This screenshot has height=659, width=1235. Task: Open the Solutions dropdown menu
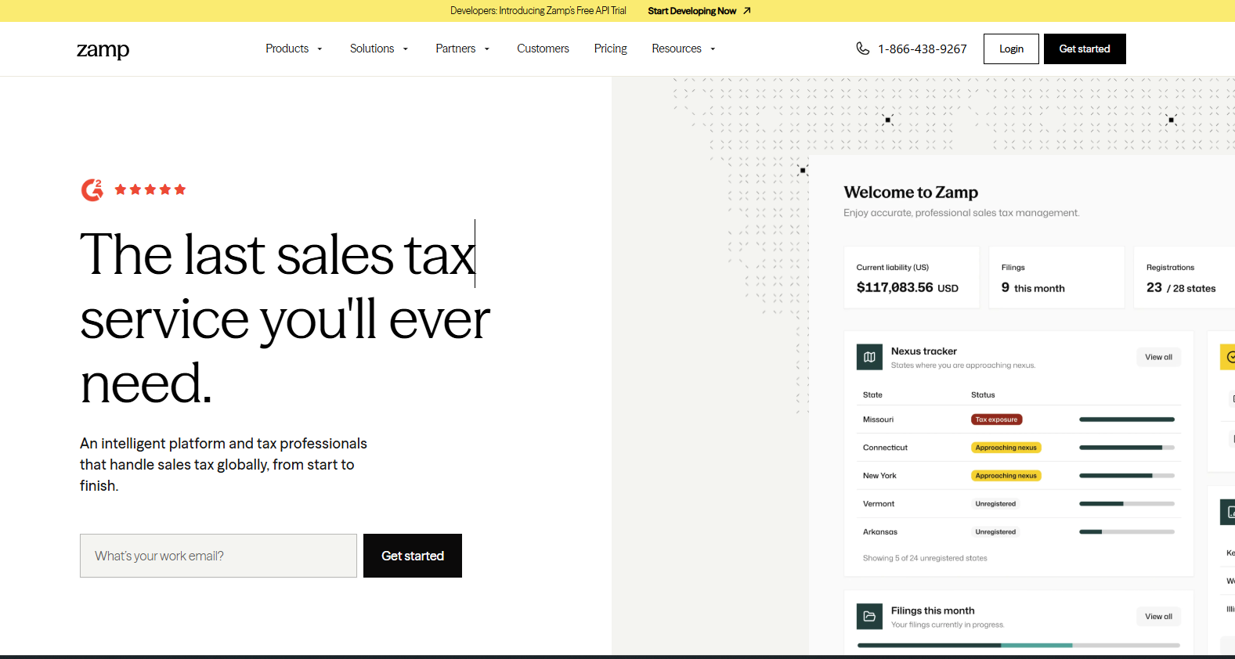point(379,49)
